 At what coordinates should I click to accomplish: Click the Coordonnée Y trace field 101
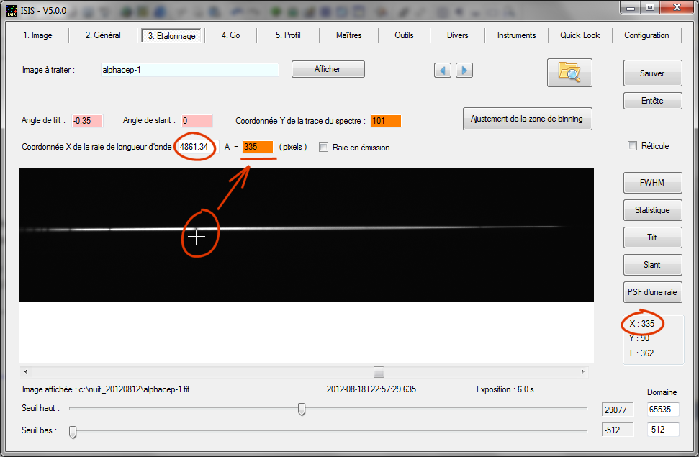point(386,120)
